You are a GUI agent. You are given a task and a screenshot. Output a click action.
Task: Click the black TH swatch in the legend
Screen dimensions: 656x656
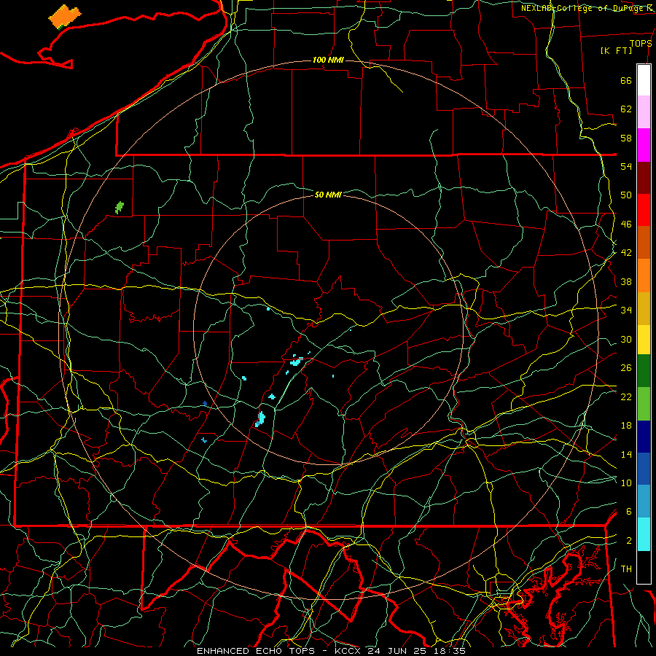[x=644, y=567]
